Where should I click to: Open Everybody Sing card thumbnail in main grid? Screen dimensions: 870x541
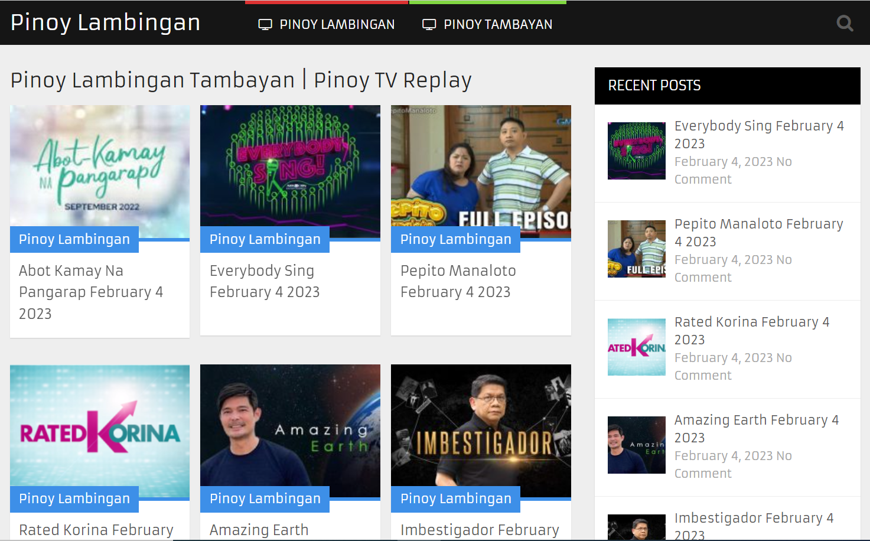(290, 172)
